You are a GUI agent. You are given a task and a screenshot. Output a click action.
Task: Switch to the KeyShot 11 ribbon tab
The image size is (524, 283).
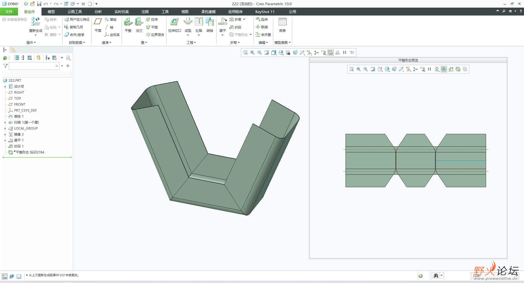265,12
